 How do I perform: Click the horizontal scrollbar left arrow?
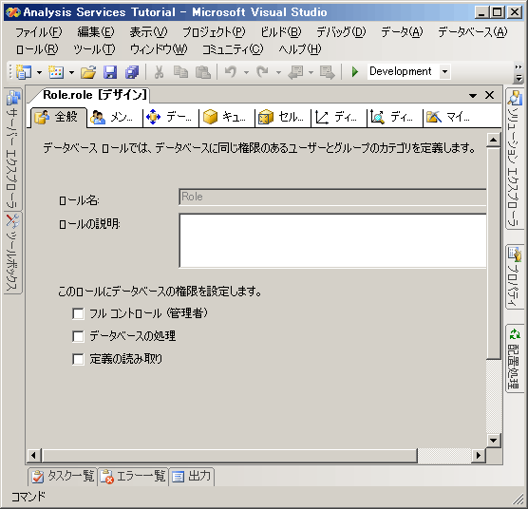point(33,456)
